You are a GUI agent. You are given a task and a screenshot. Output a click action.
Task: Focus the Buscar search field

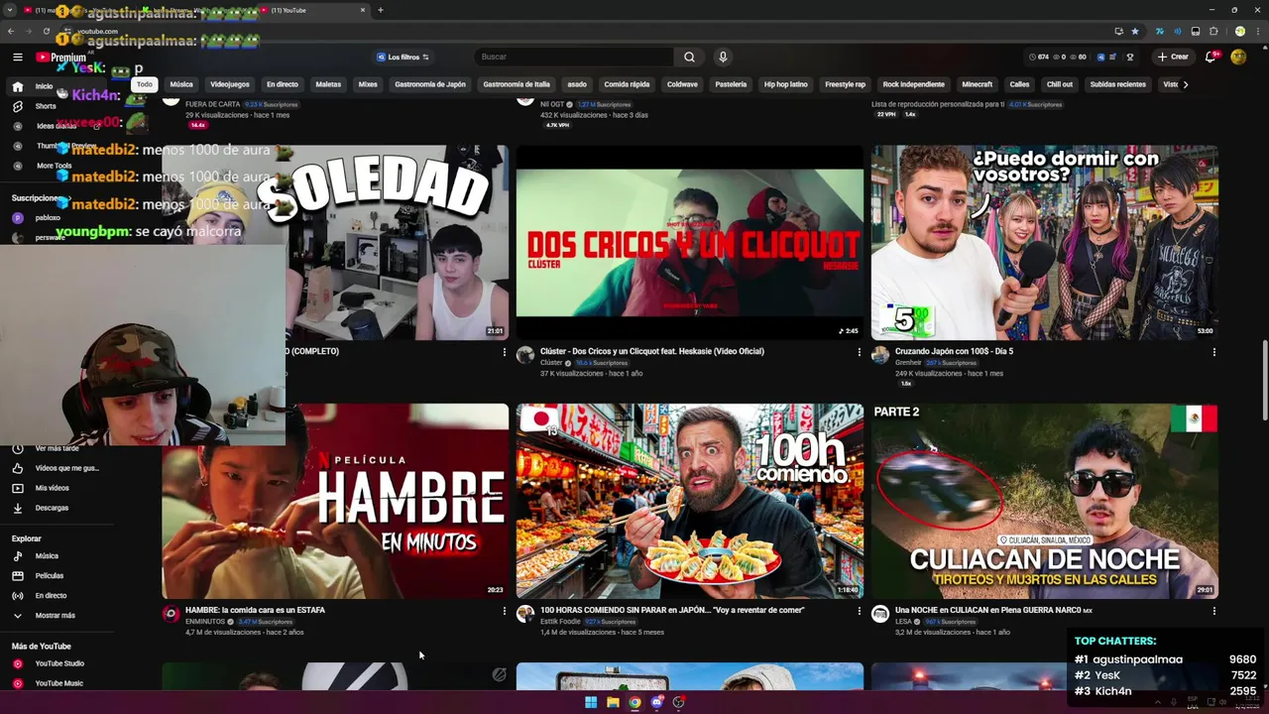575,58
